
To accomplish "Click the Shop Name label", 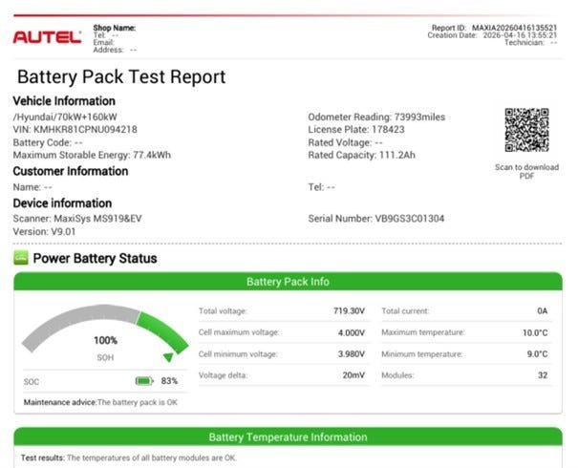I will click(115, 28).
